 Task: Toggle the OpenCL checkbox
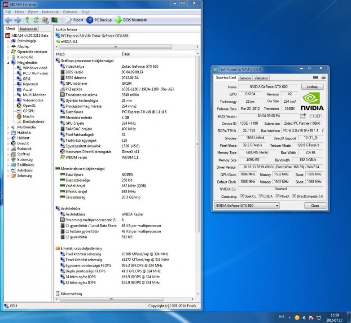tap(241, 196)
